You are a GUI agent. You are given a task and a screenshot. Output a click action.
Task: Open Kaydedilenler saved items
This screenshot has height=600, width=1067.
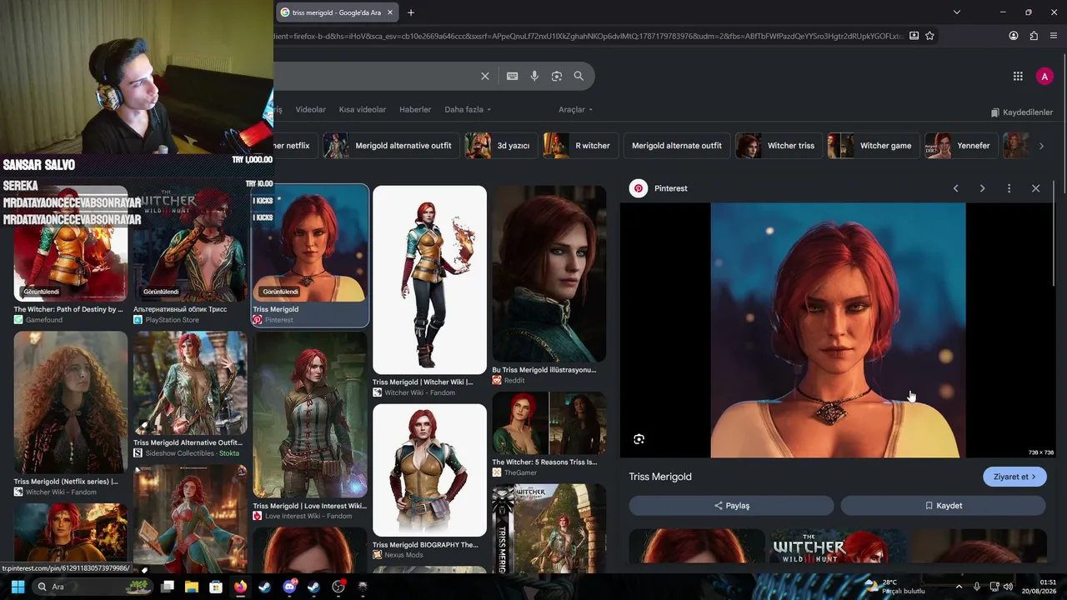point(1022,112)
